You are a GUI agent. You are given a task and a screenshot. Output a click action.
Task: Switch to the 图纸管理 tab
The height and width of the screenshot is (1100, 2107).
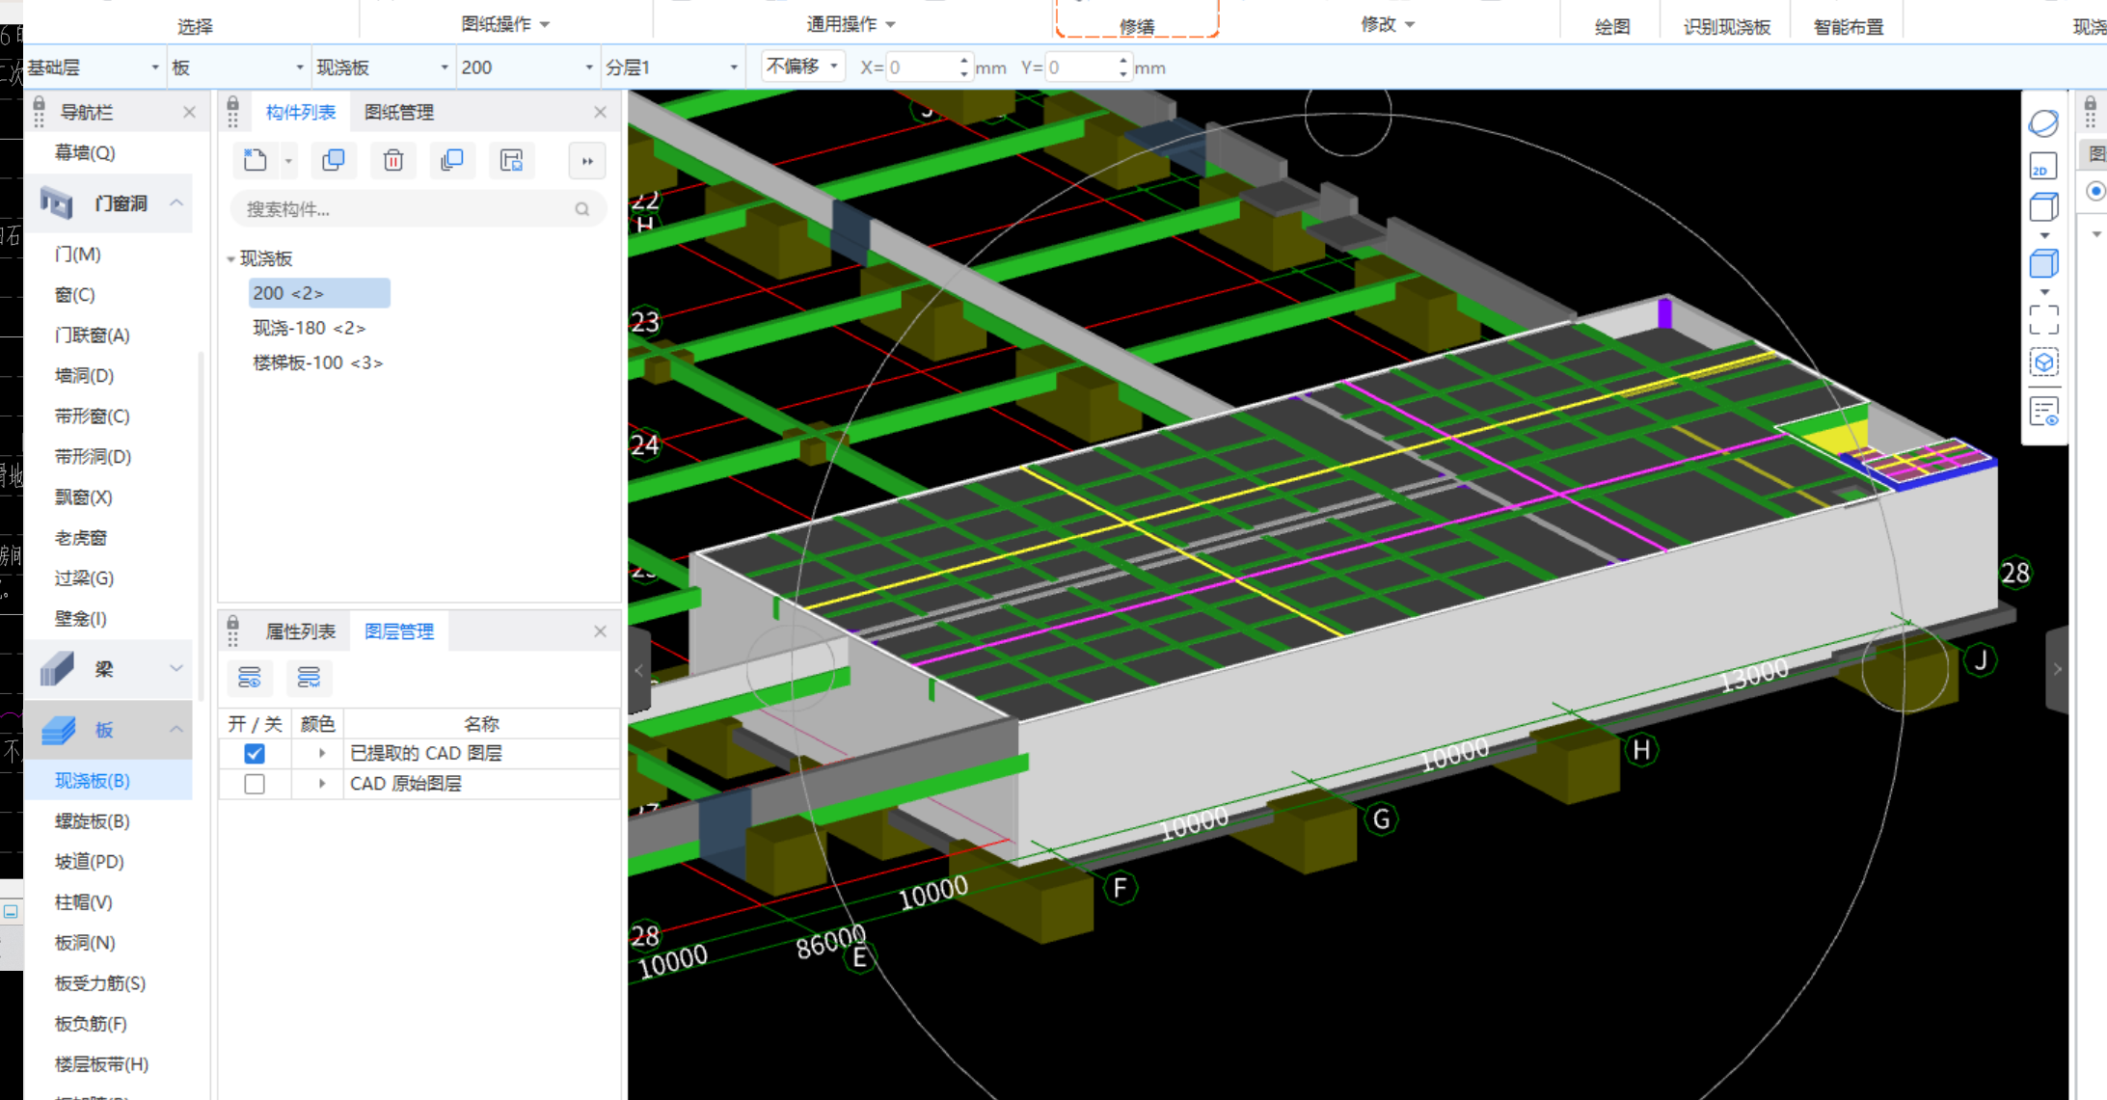coord(399,112)
